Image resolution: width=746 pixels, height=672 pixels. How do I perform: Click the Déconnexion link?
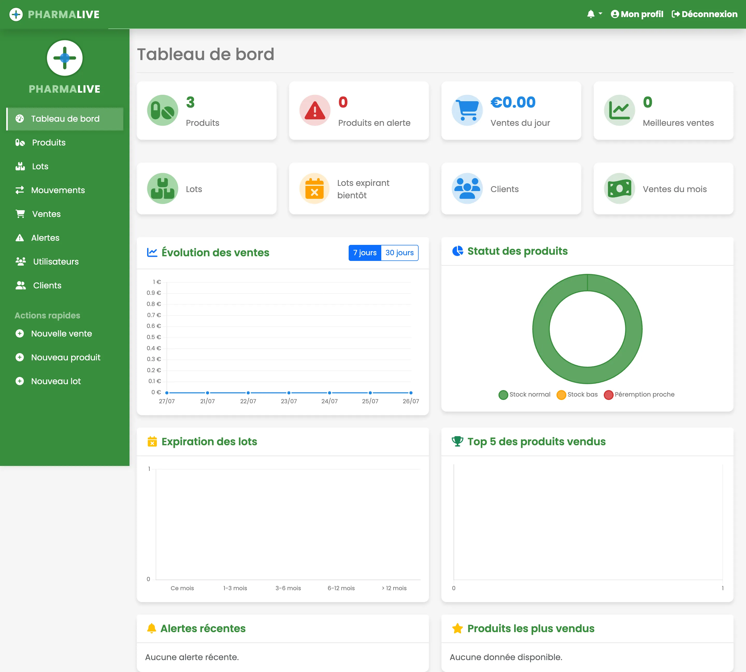(x=704, y=14)
